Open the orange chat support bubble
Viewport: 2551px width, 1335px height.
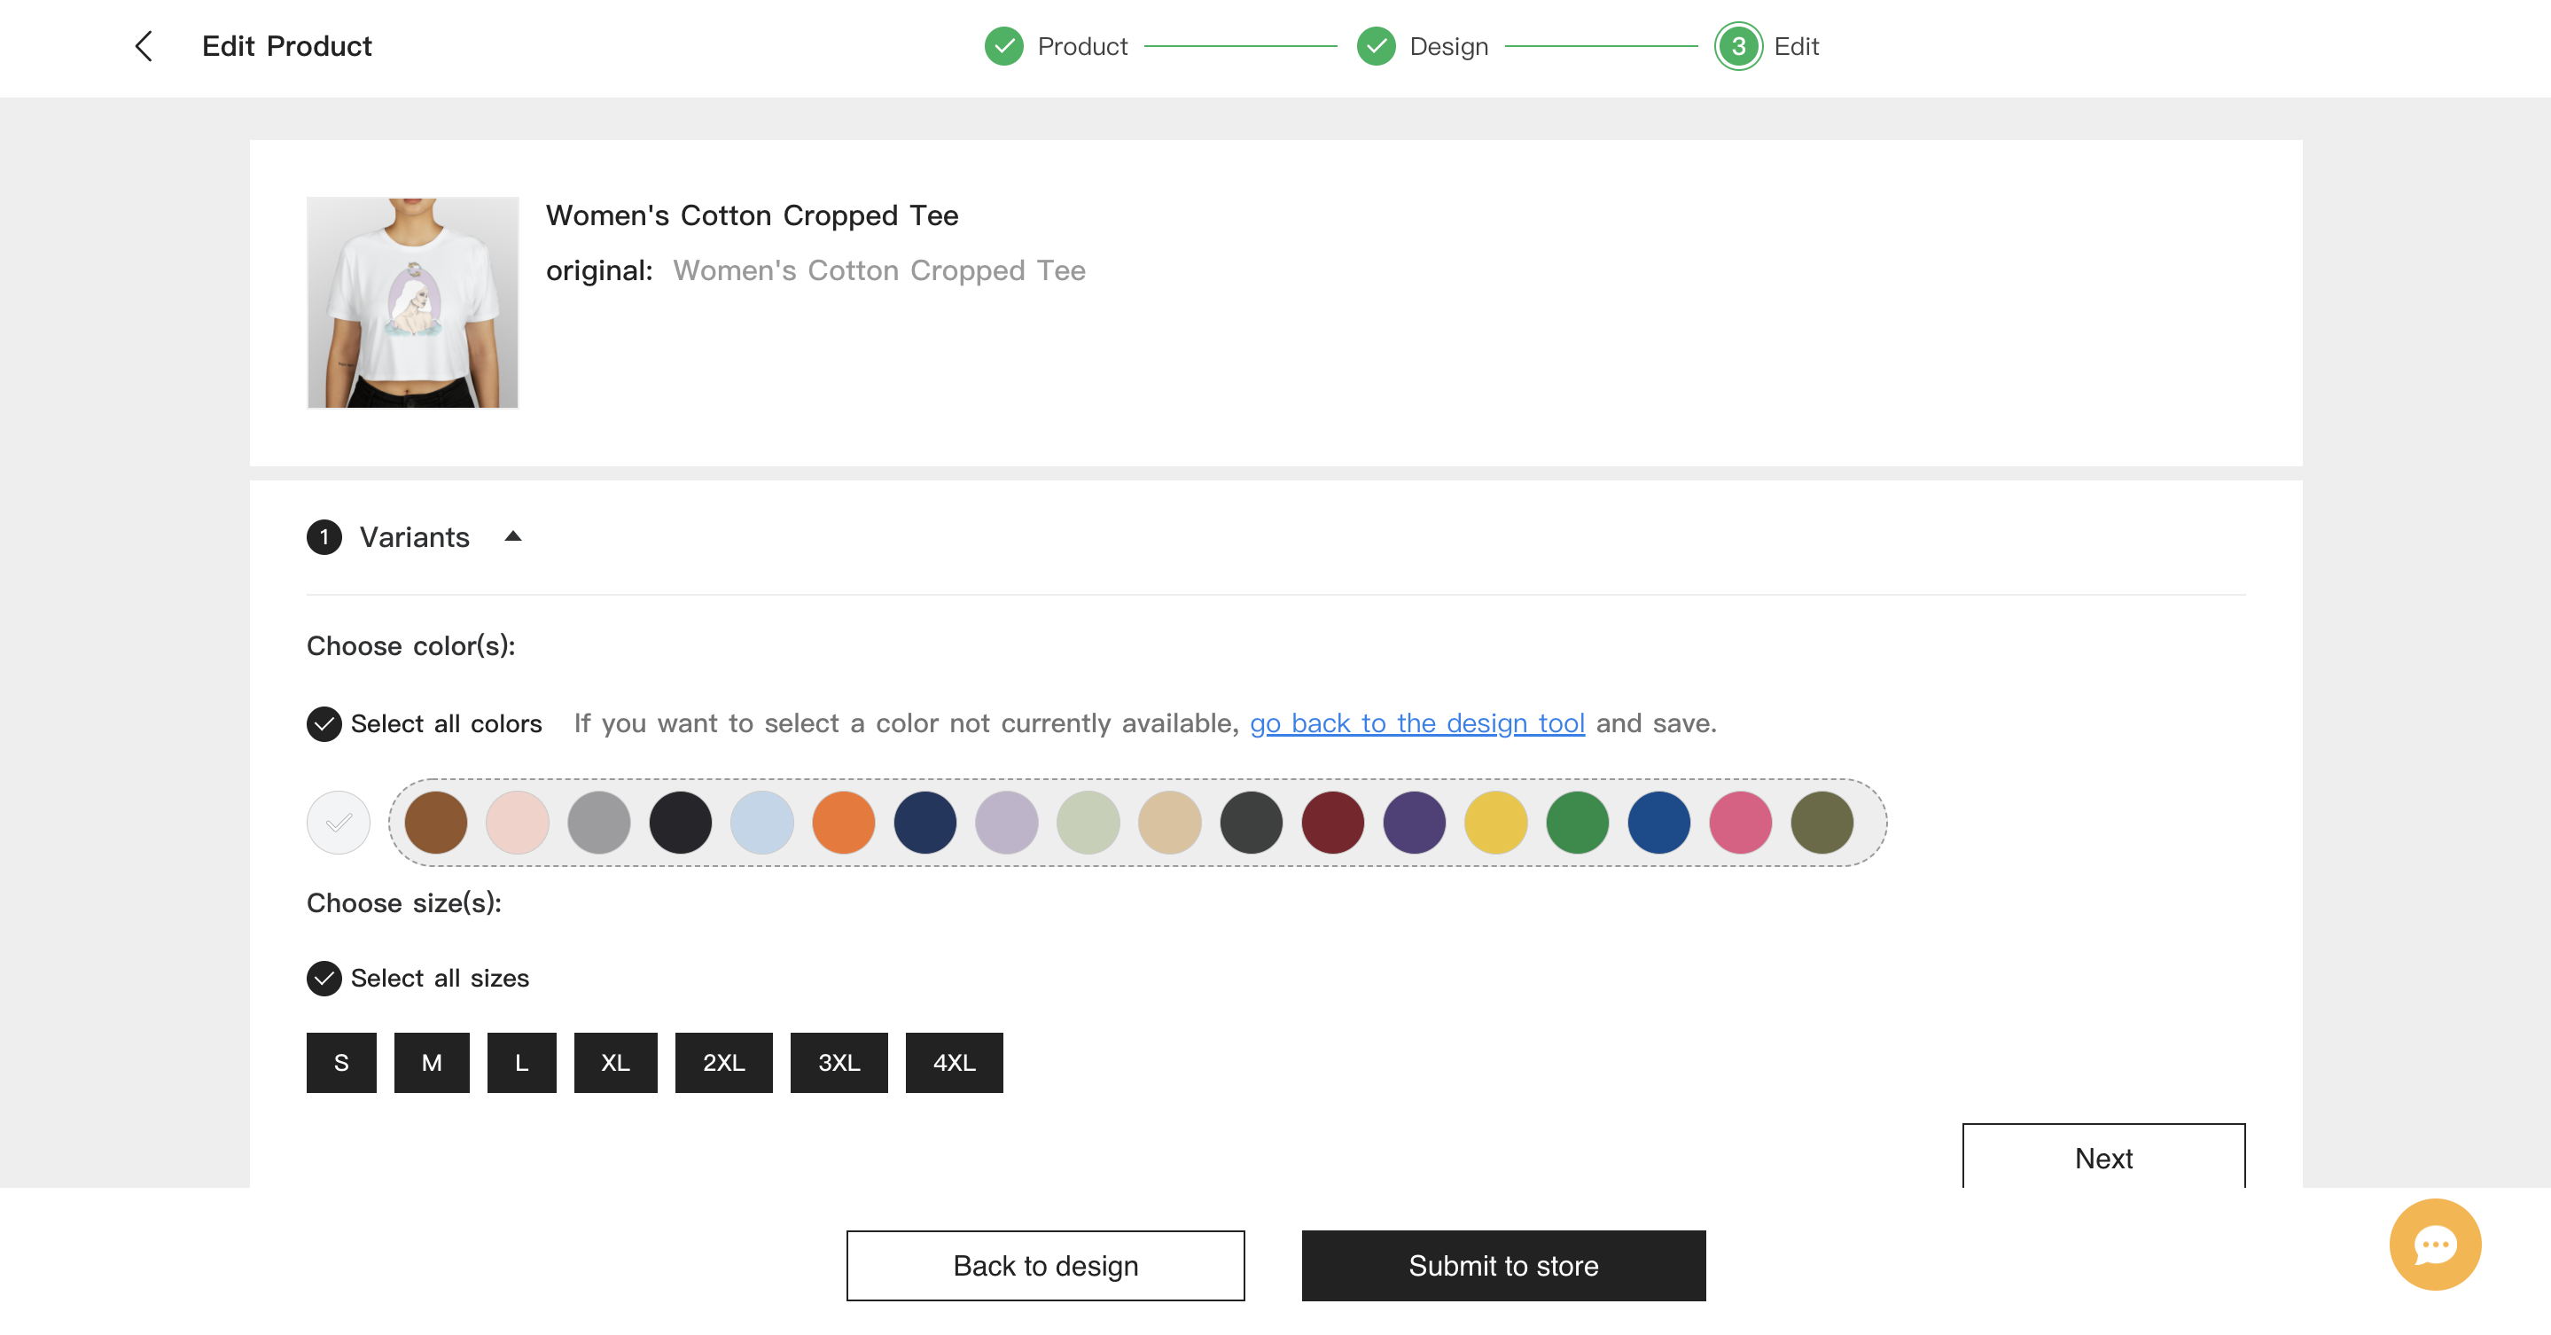tap(2434, 1244)
